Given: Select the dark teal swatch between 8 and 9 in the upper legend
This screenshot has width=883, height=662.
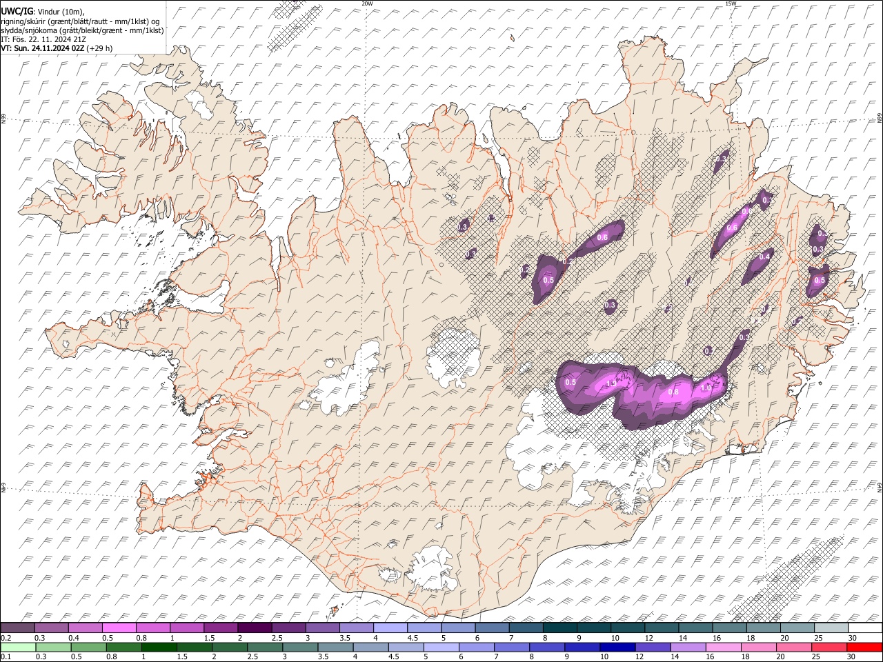Looking at the screenshot, I should pyautogui.click(x=559, y=628).
